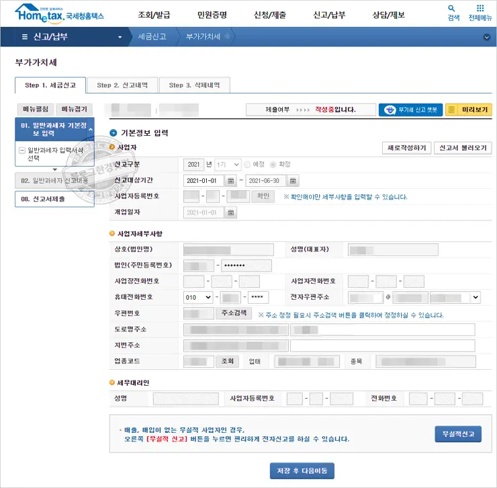Open the 민원증명 top menu
The height and width of the screenshot is (488, 497).
coord(212,15)
